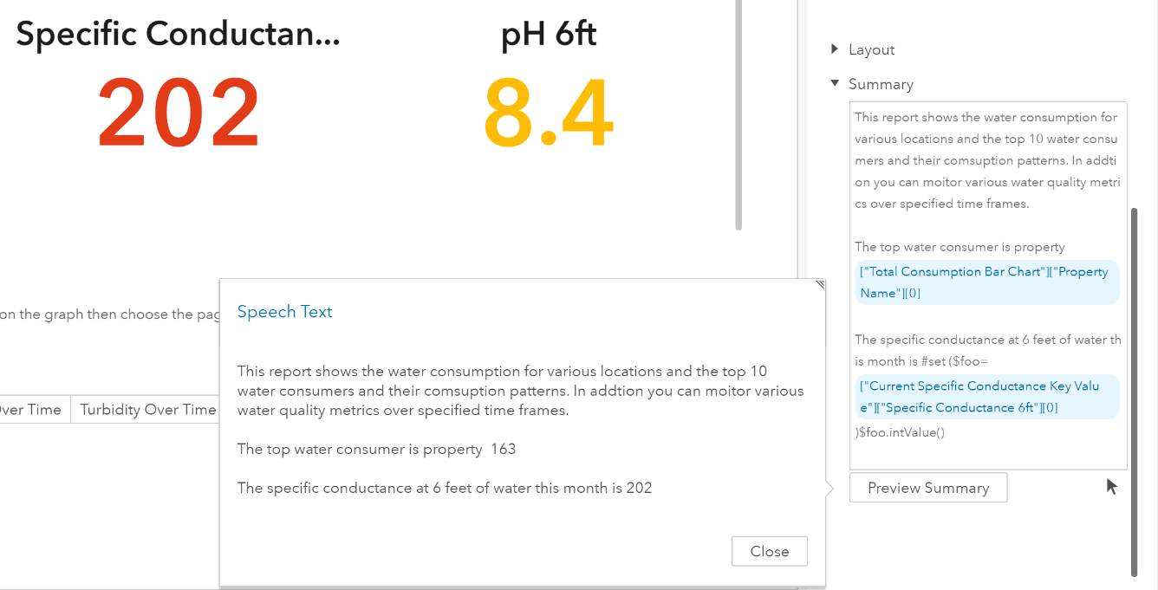Switch to the Turbidity Over Time tab
This screenshot has height=590, width=1158.
coord(147,410)
